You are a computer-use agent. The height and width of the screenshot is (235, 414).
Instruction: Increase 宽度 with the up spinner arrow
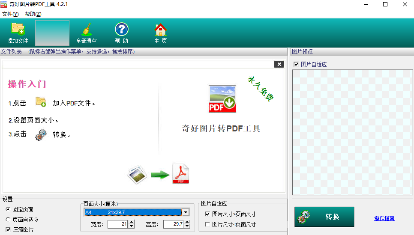point(131,222)
